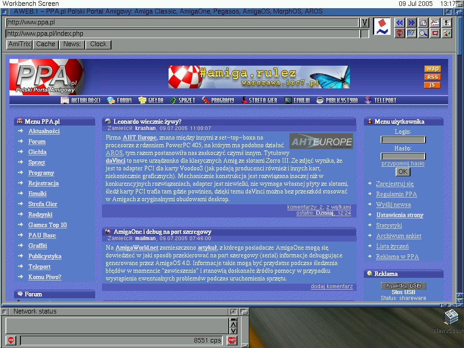Screen dimensions: 464x348
Task: Open the home page via the house icon
Action: 423,23
